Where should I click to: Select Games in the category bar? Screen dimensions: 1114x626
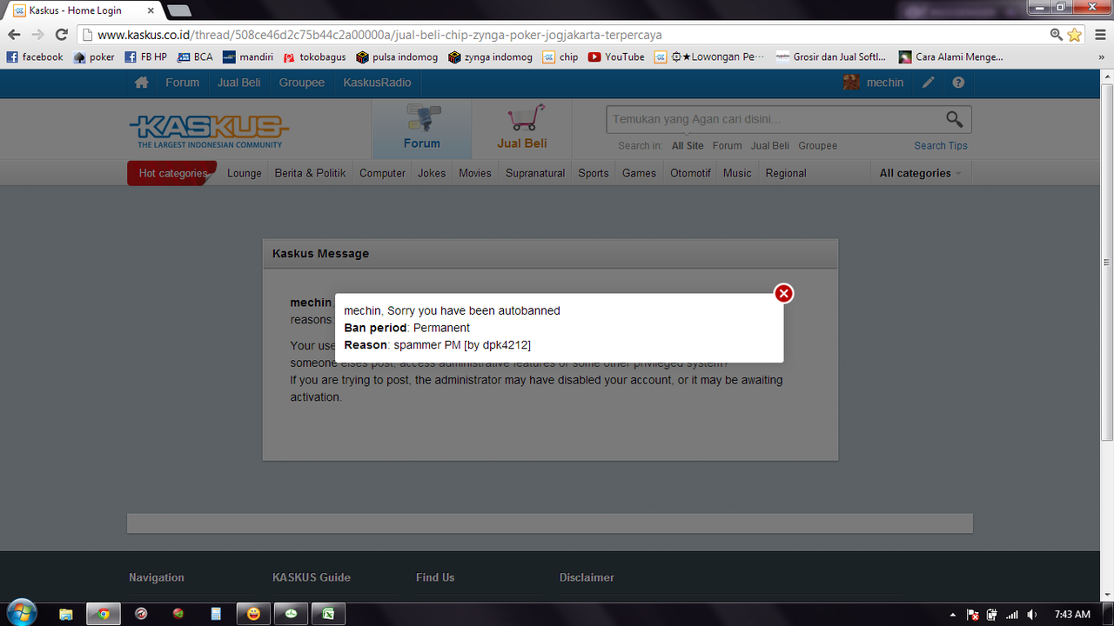click(638, 173)
